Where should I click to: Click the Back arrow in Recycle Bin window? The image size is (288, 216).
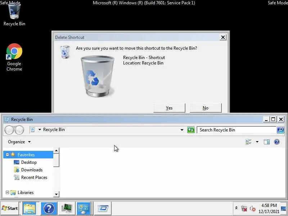[9, 130]
